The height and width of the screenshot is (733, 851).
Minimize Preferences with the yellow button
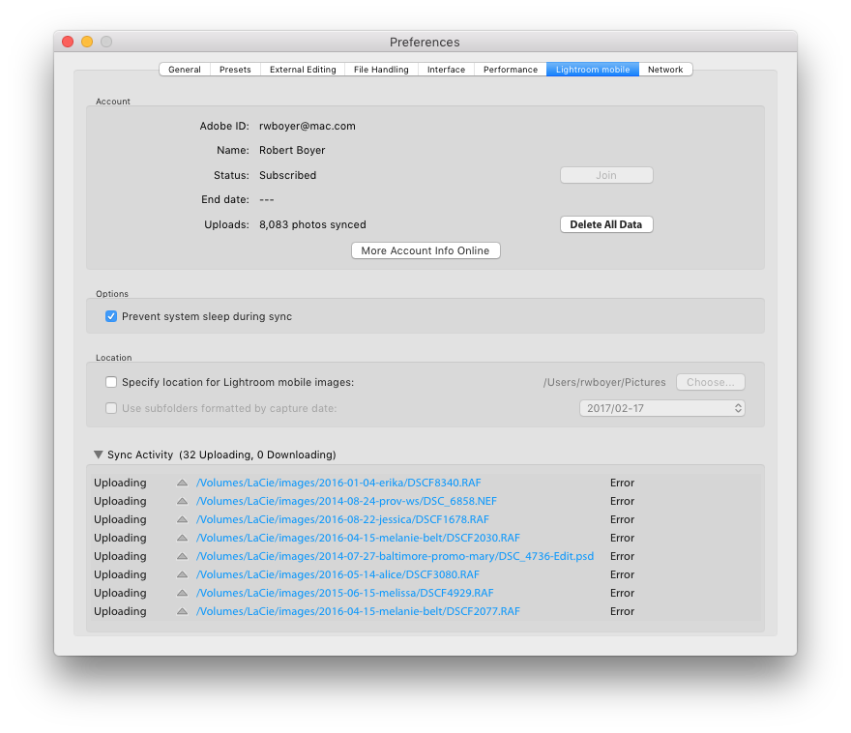tap(87, 42)
